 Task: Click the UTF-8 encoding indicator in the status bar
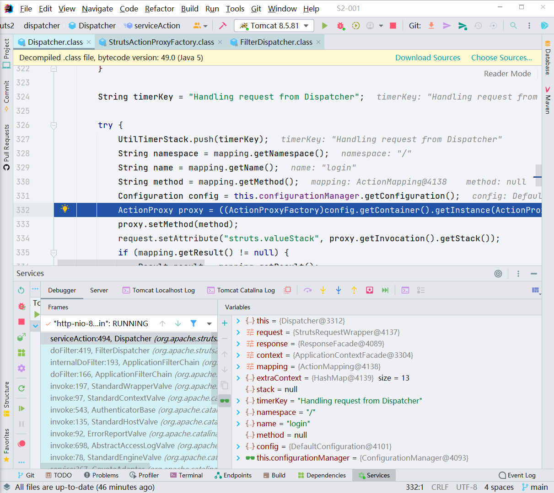pos(467,487)
